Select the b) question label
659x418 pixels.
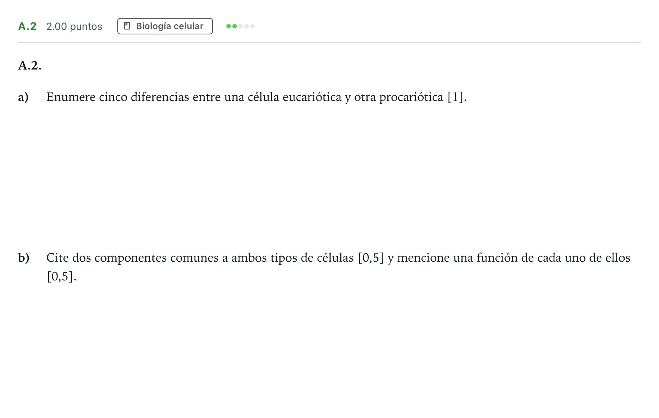(24, 258)
